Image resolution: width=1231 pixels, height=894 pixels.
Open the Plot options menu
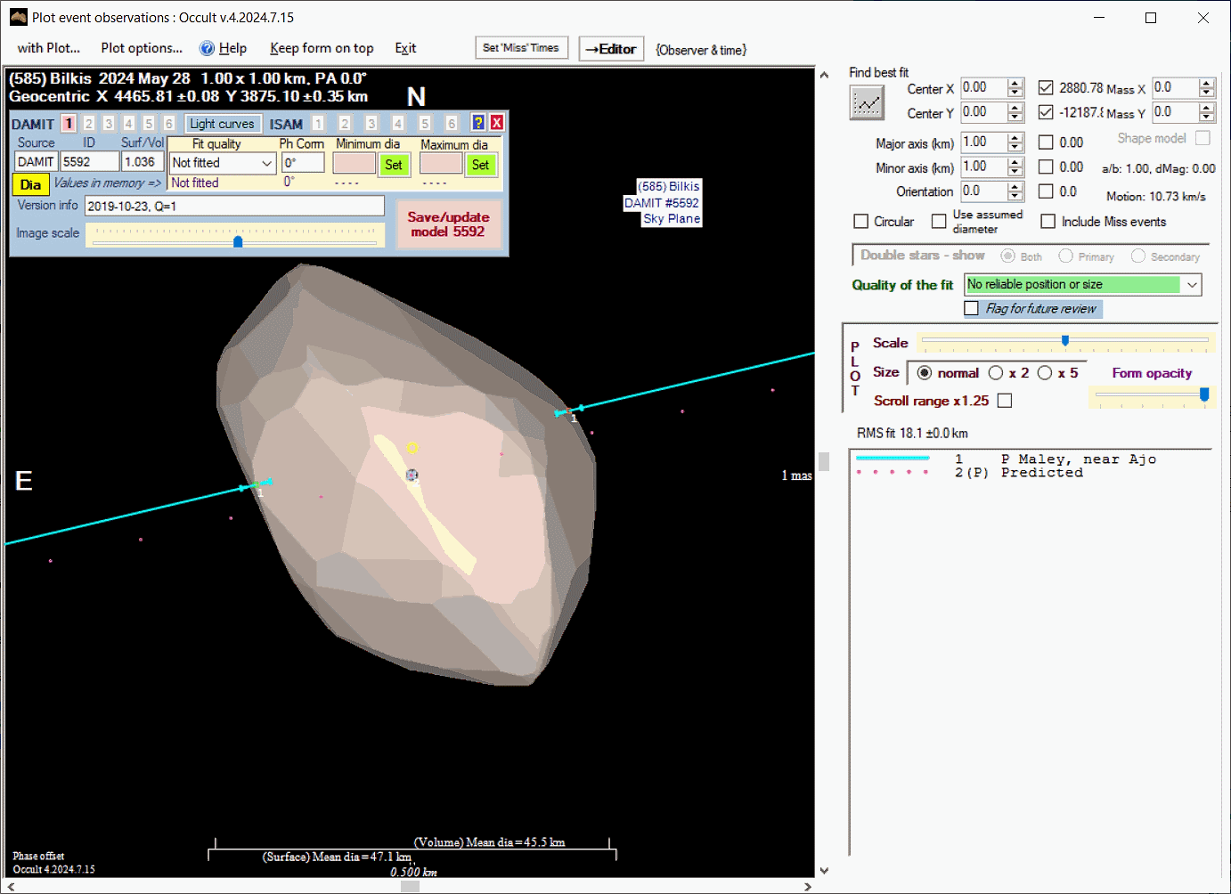(142, 48)
